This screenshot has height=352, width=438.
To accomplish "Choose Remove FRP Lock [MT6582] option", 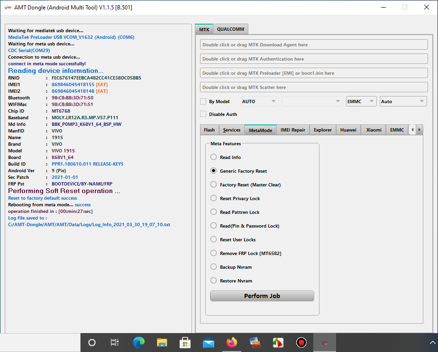I will 214,253.
